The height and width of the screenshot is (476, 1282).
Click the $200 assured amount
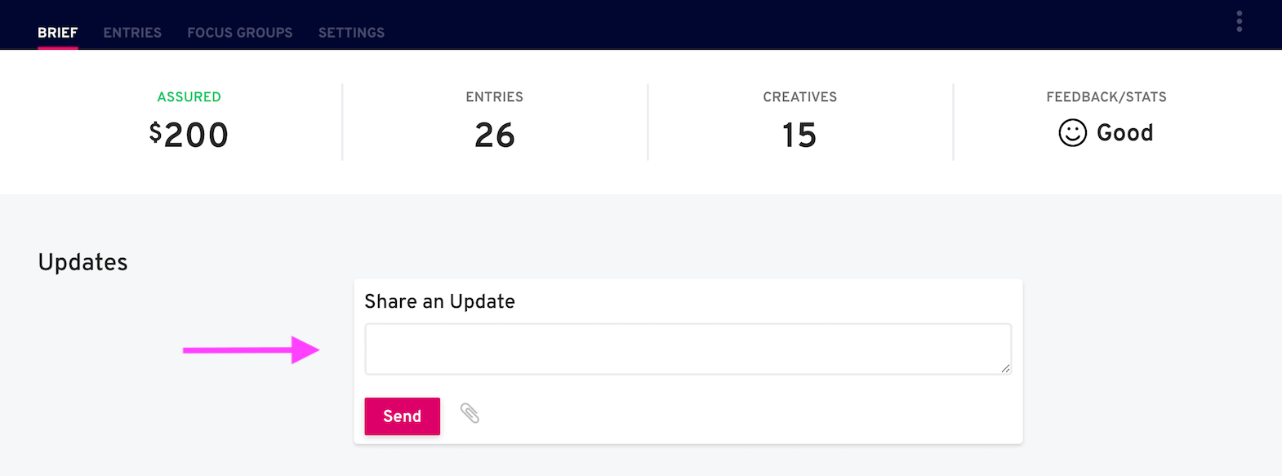tap(189, 135)
